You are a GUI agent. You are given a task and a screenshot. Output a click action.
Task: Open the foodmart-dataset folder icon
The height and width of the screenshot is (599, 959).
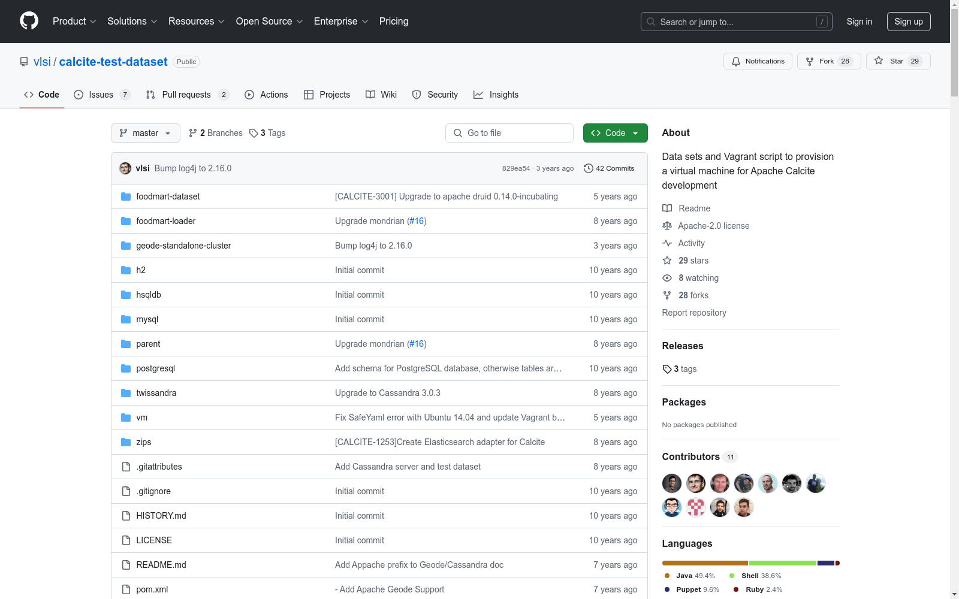(126, 196)
